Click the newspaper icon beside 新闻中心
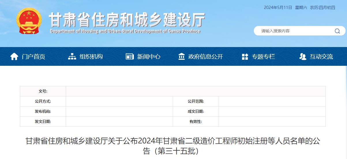Viewport: 347px width, 159px height. point(130,57)
